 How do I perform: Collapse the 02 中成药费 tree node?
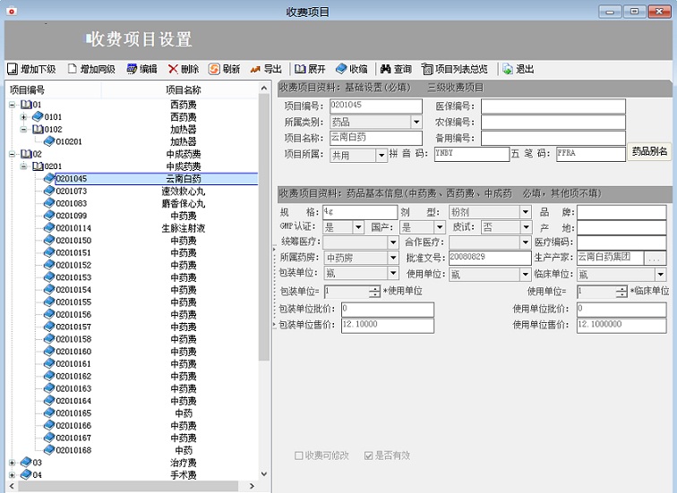coord(13,154)
